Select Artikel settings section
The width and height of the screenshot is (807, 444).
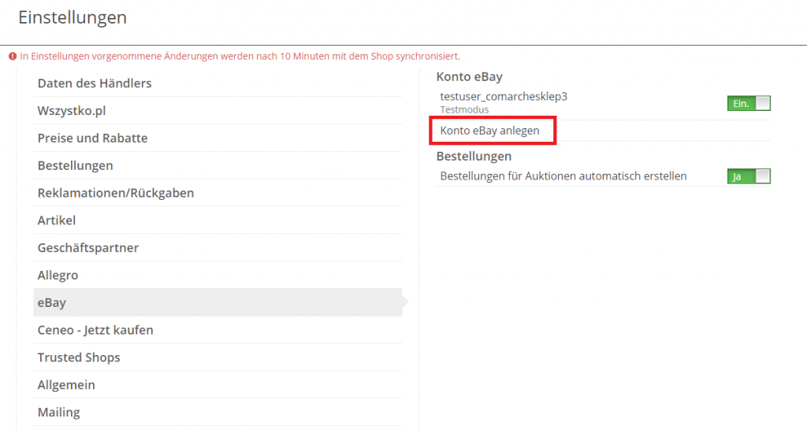[218, 220]
